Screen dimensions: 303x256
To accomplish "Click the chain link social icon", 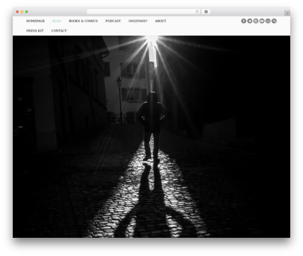I will (274, 21).
